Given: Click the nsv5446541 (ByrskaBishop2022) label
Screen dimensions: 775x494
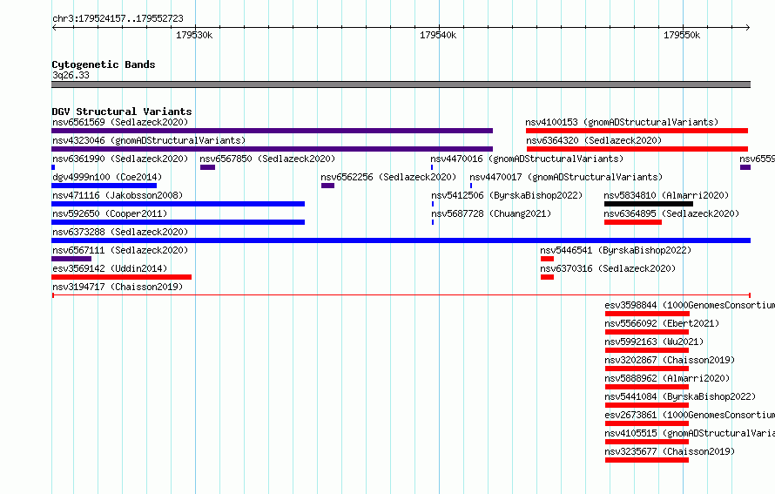Looking at the screenshot, I should [616, 250].
